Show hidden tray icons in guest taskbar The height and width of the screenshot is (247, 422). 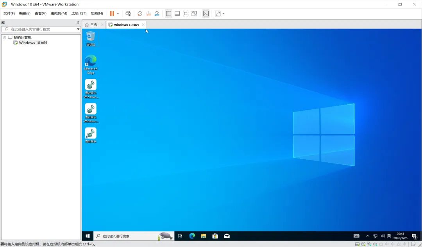point(368,236)
